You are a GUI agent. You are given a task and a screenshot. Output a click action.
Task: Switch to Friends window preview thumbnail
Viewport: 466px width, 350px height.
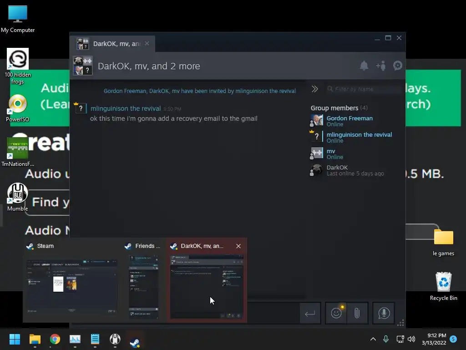pyautogui.click(x=143, y=287)
